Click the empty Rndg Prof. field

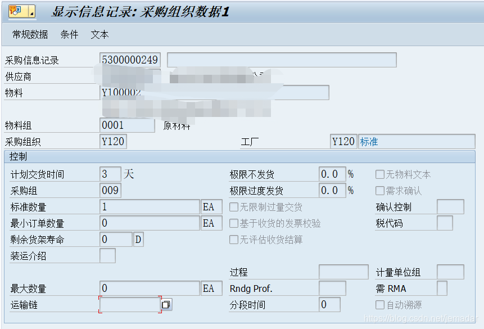coord(332,288)
